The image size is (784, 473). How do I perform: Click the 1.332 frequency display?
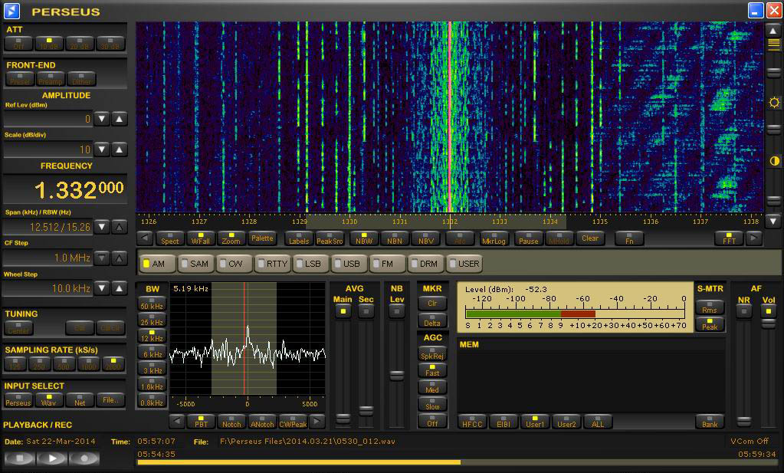point(65,189)
